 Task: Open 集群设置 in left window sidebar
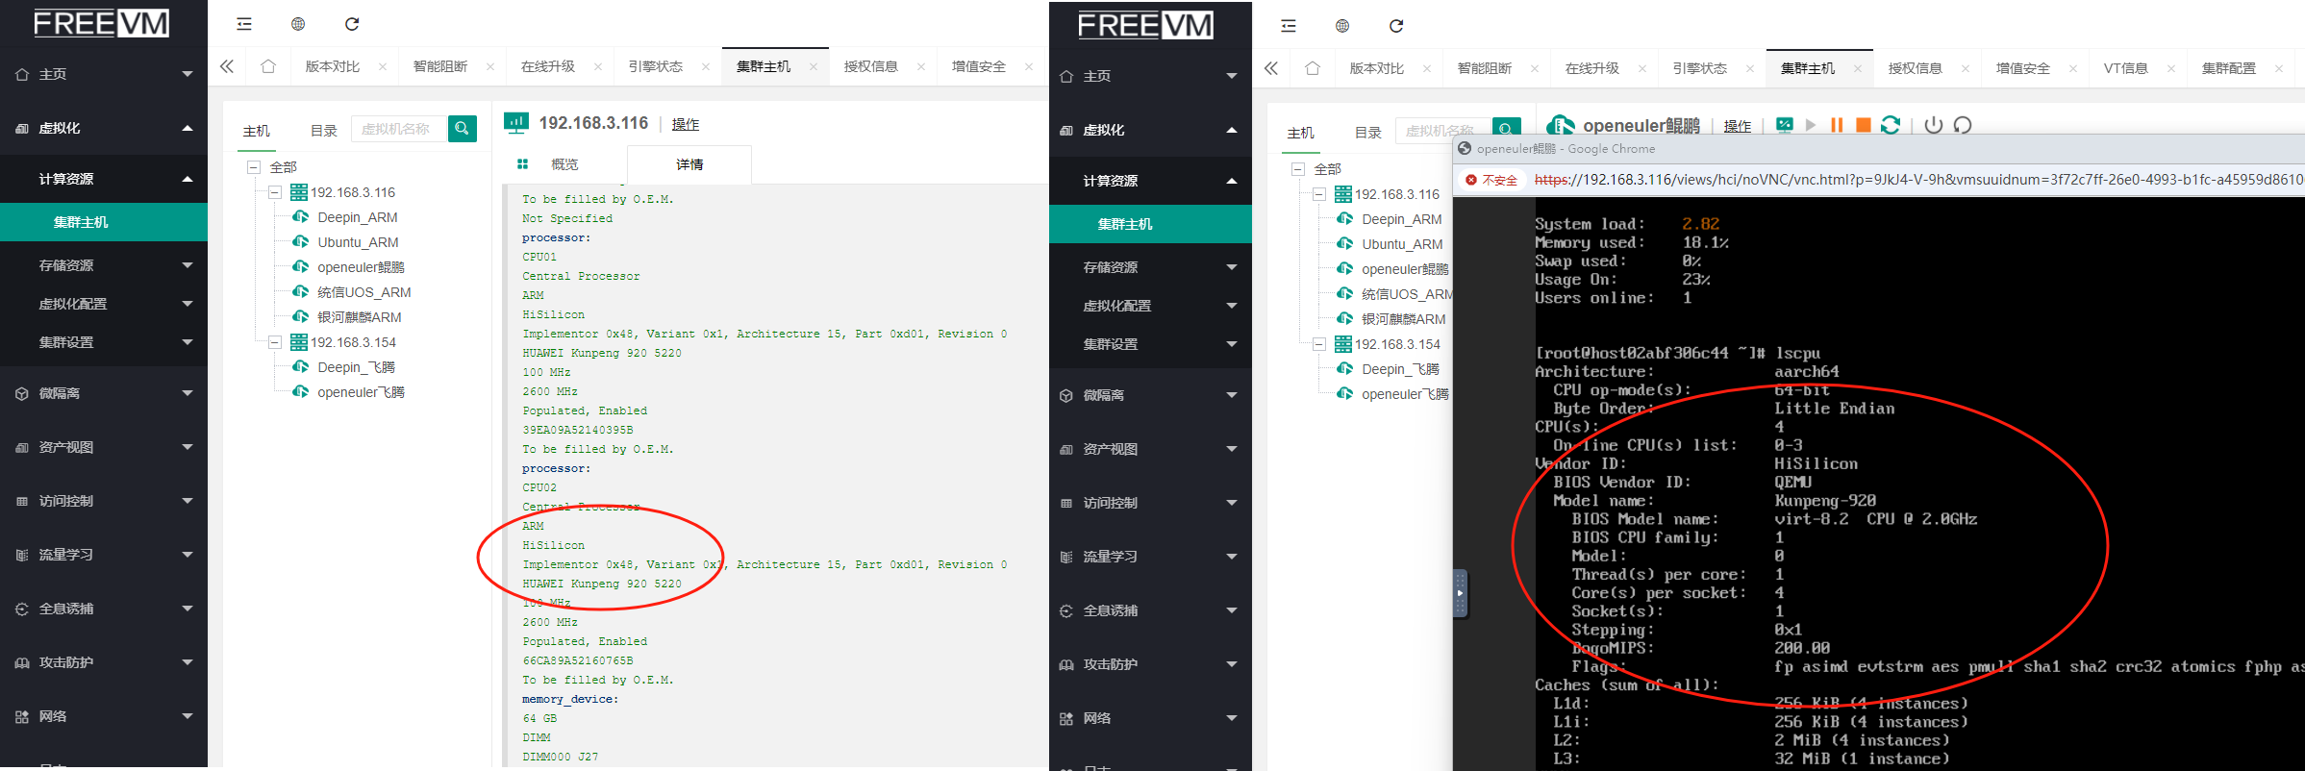104,342
